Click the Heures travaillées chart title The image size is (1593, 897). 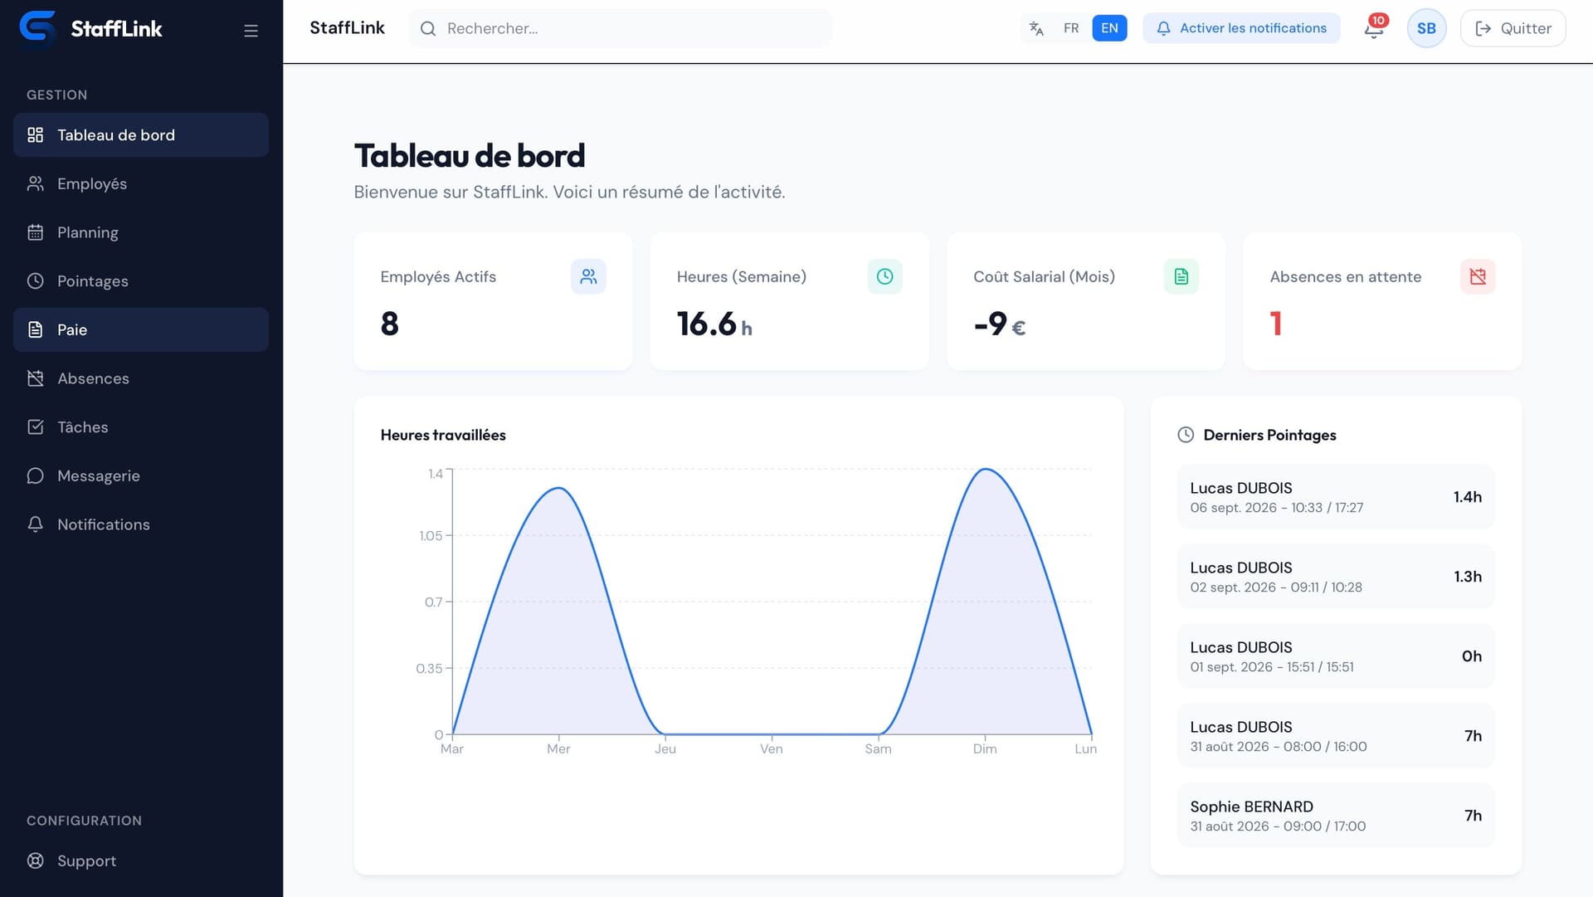[x=443, y=435]
